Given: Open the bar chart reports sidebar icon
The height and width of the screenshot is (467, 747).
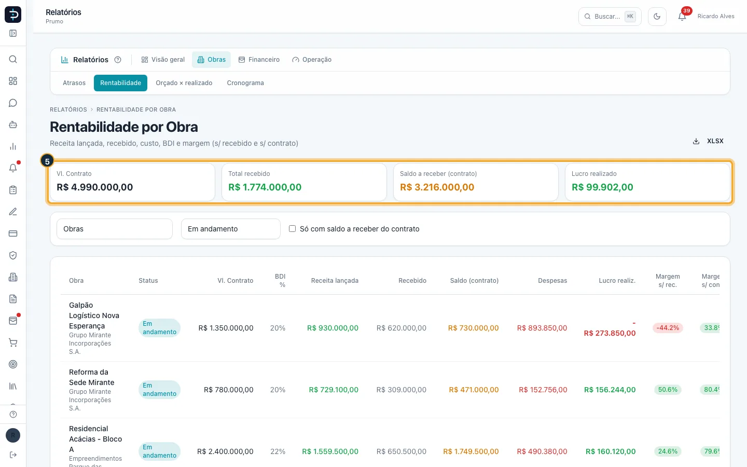Looking at the screenshot, I should [13, 146].
